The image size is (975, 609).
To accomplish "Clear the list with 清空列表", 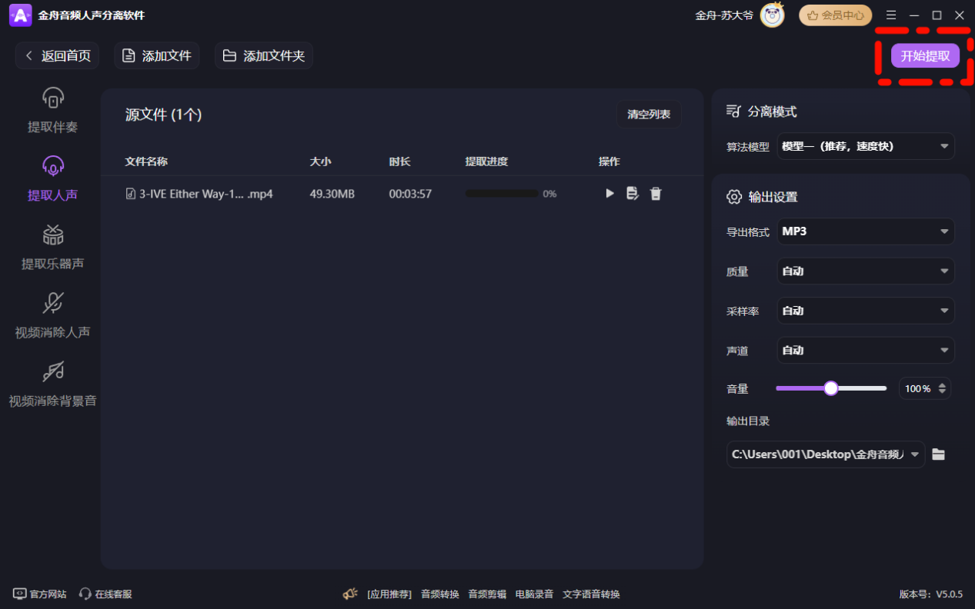I will point(649,115).
